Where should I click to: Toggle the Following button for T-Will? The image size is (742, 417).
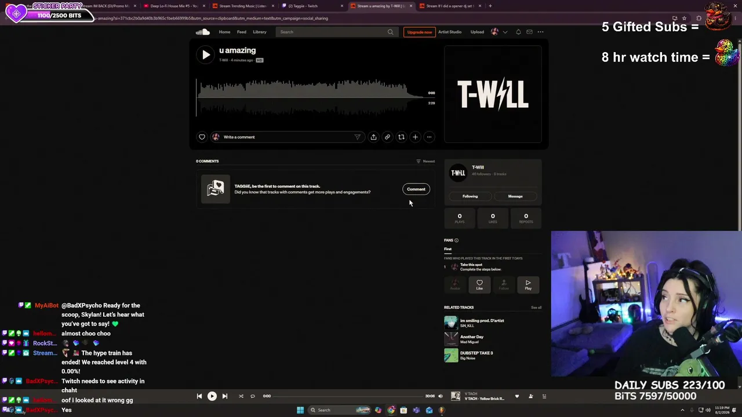[x=470, y=196]
